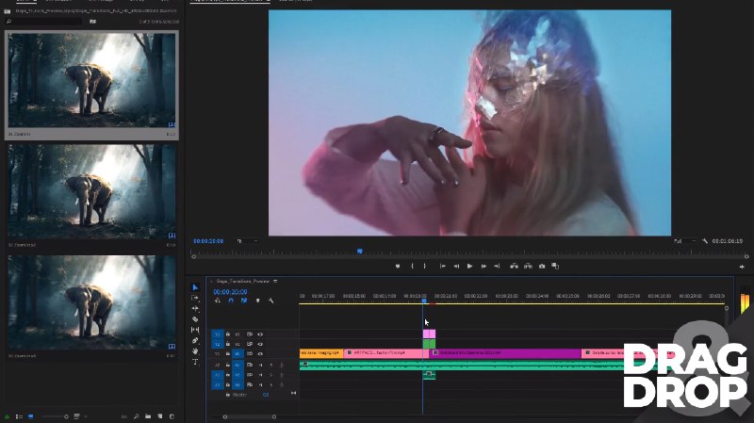Image resolution: width=754 pixels, height=423 pixels.
Task: Click the Lift button
Action: [514, 266]
